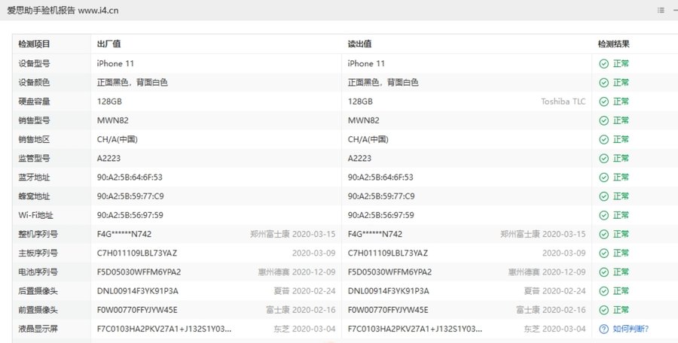Click the 读出值 column header
The width and height of the screenshot is (678, 343).
point(360,44)
